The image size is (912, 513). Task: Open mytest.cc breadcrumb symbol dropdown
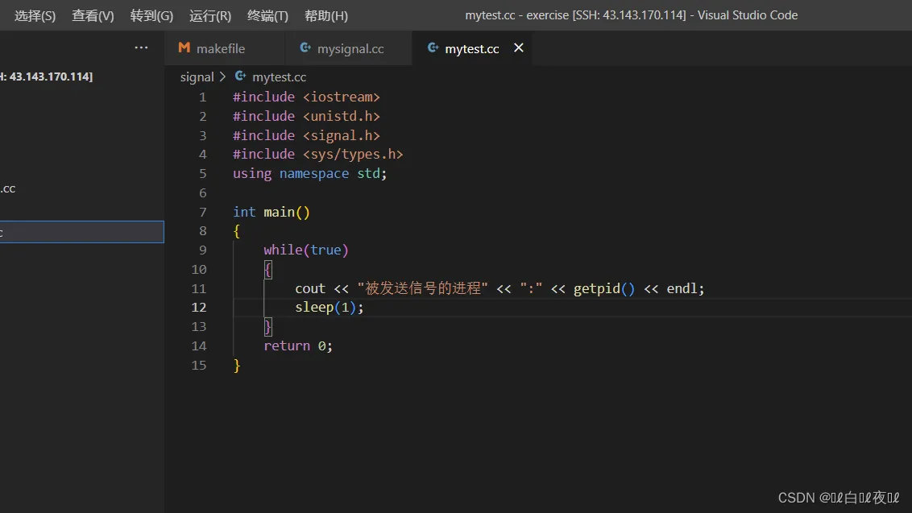point(279,77)
